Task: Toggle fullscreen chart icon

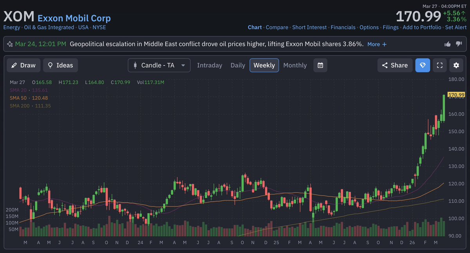Action: pos(439,65)
